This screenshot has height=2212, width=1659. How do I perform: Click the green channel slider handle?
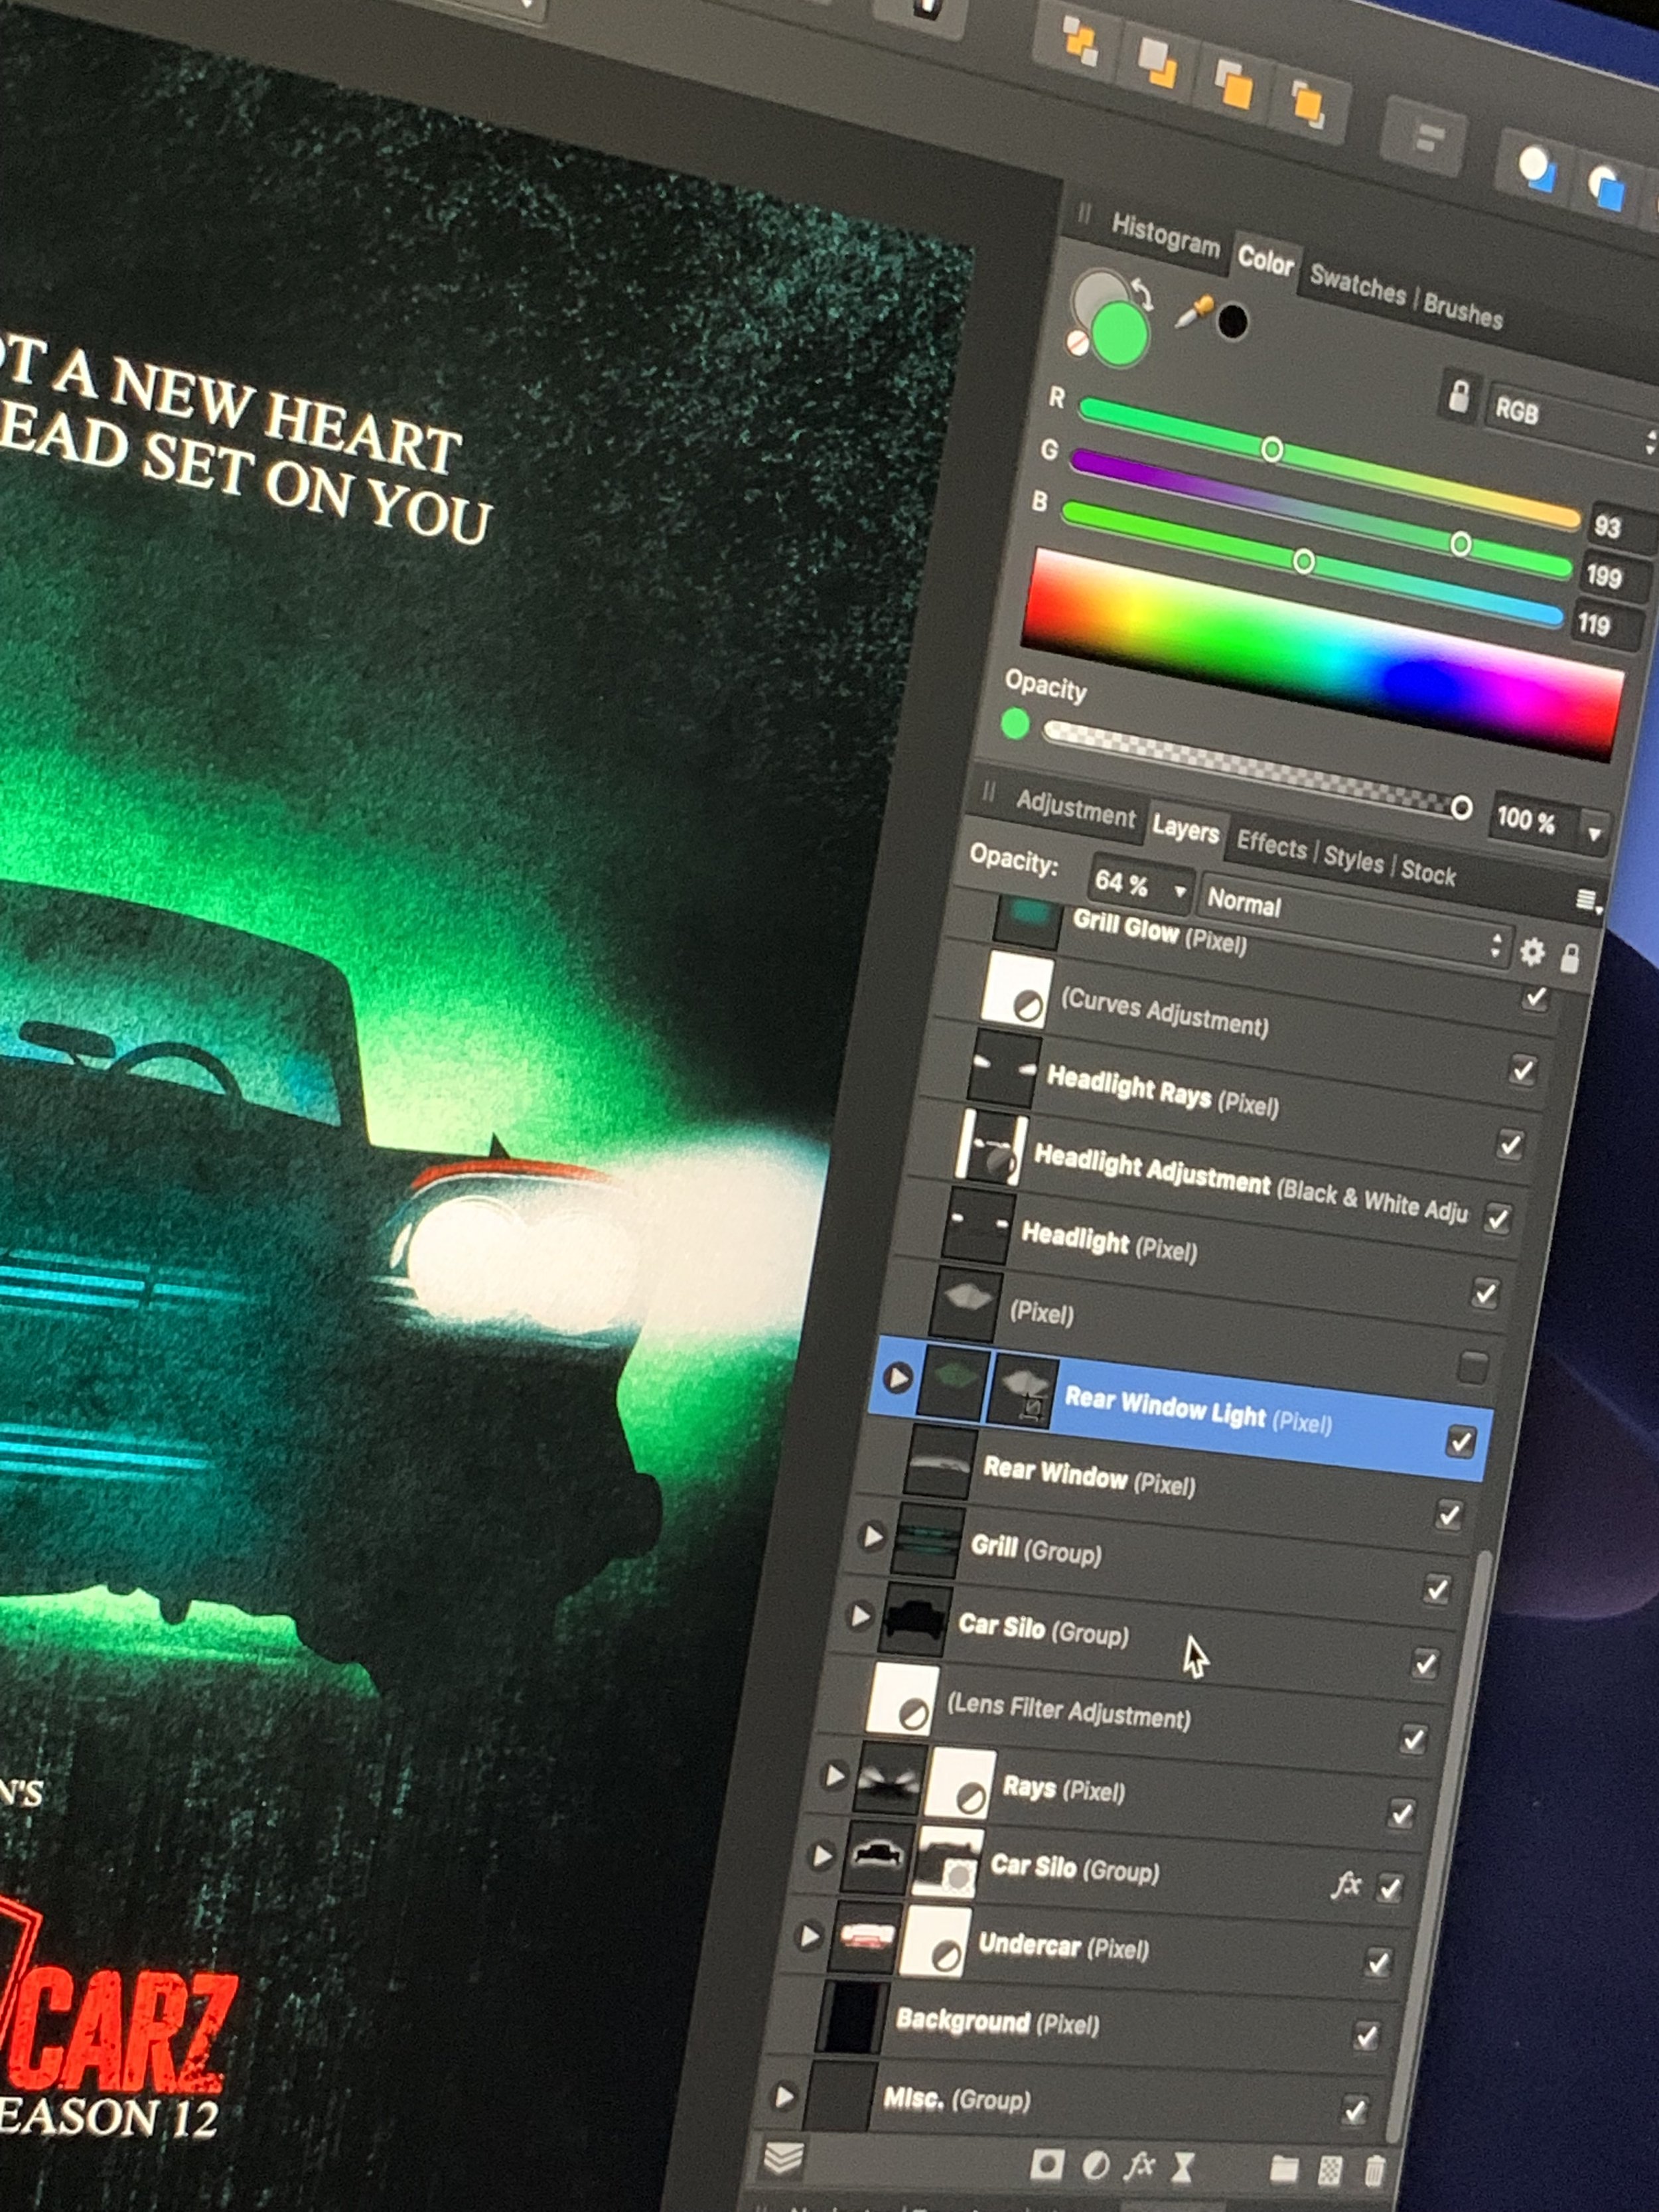[1460, 544]
